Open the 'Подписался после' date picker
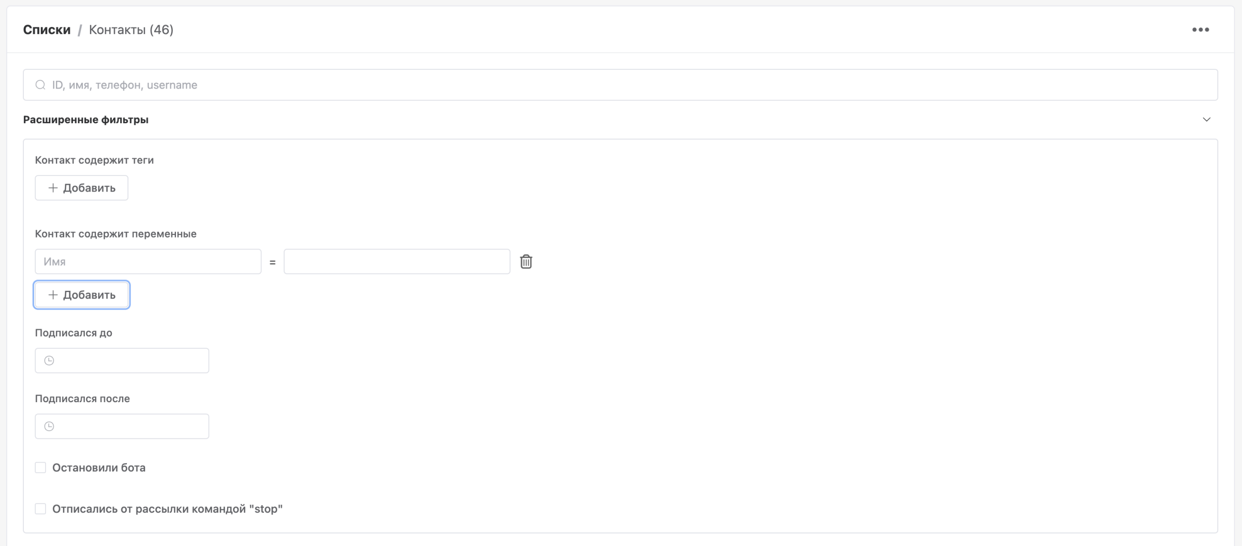 click(122, 426)
